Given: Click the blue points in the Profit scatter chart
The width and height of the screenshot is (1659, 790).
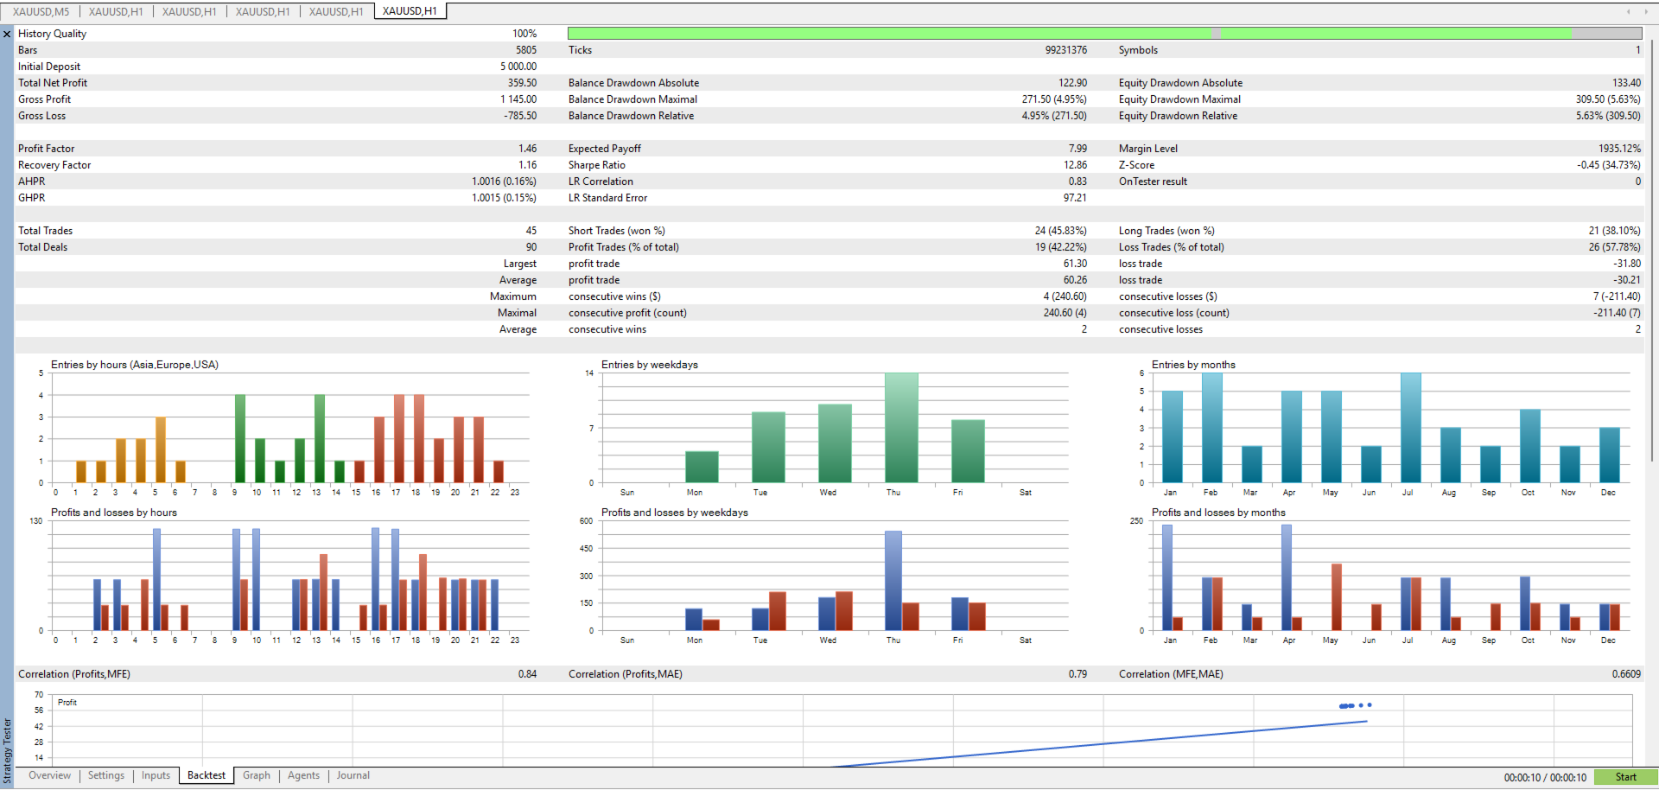Looking at the screenshot, I should [x=1355, y=705].
